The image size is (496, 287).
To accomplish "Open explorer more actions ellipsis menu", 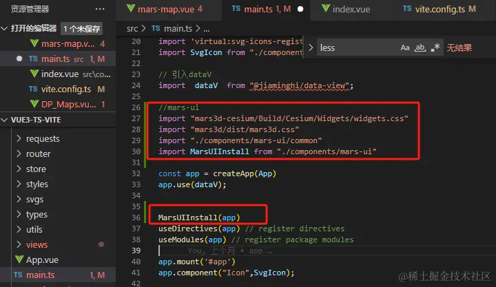I will 100,9.
